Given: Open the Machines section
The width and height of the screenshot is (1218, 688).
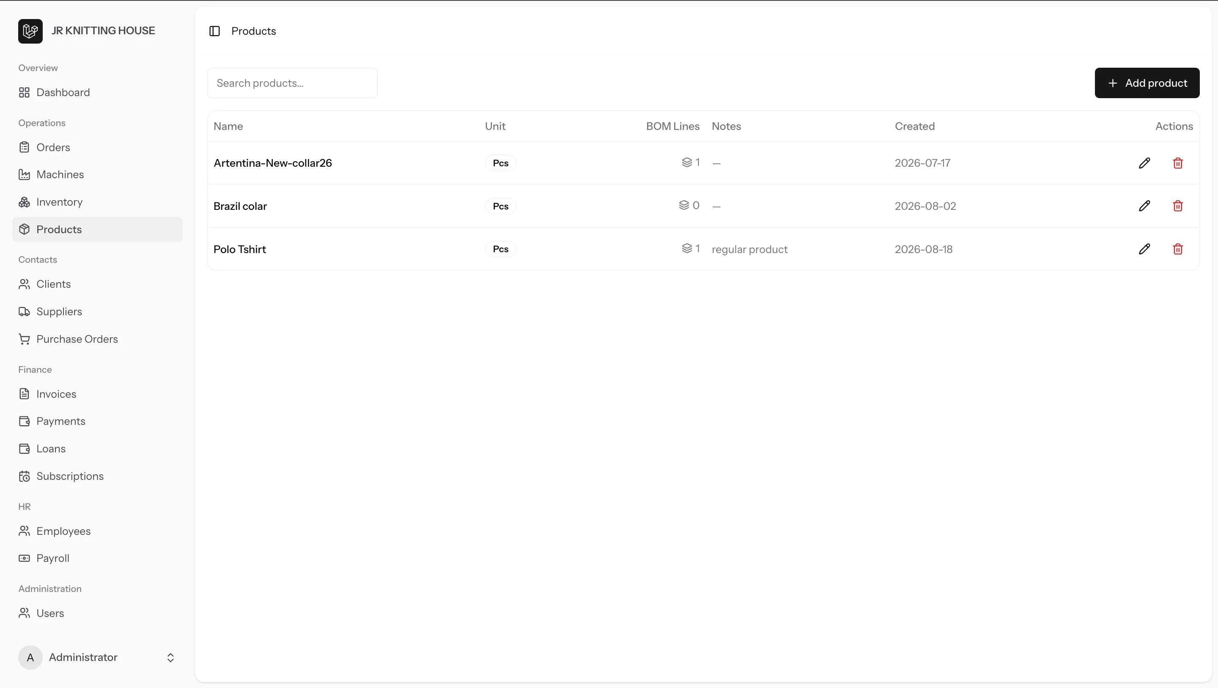Looking at the screenshot, I should coord(97,175).
